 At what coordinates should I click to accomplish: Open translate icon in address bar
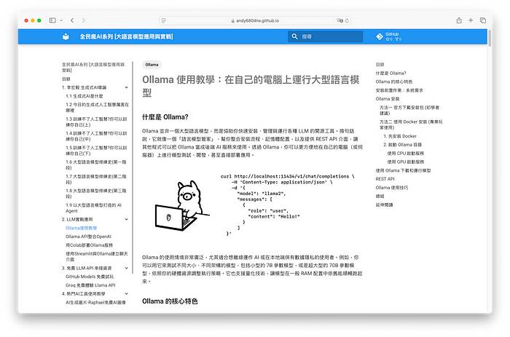pos(340,20)
